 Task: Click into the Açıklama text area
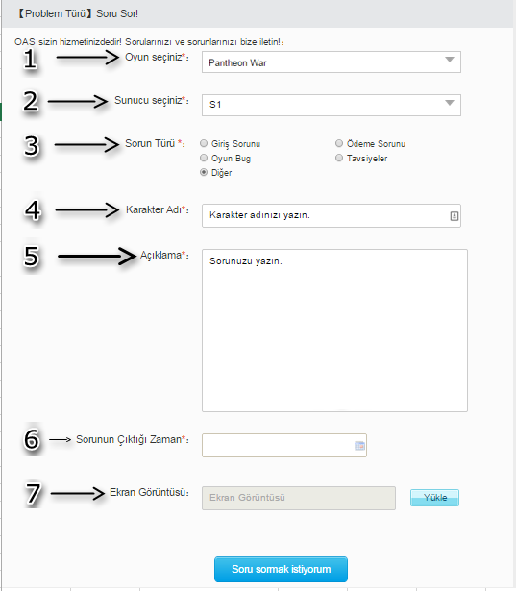coord(334,331)
